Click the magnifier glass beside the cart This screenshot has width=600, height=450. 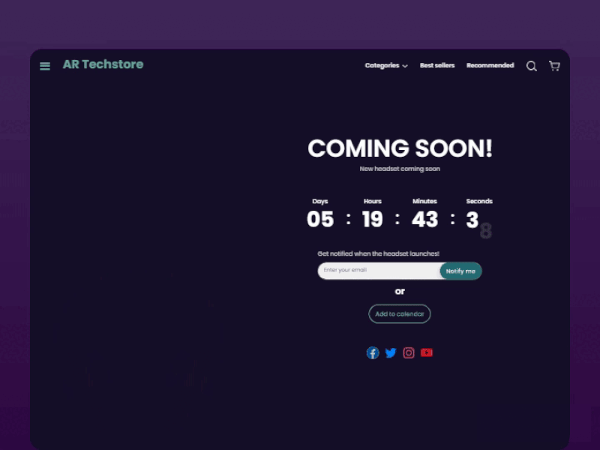point(531,66)
